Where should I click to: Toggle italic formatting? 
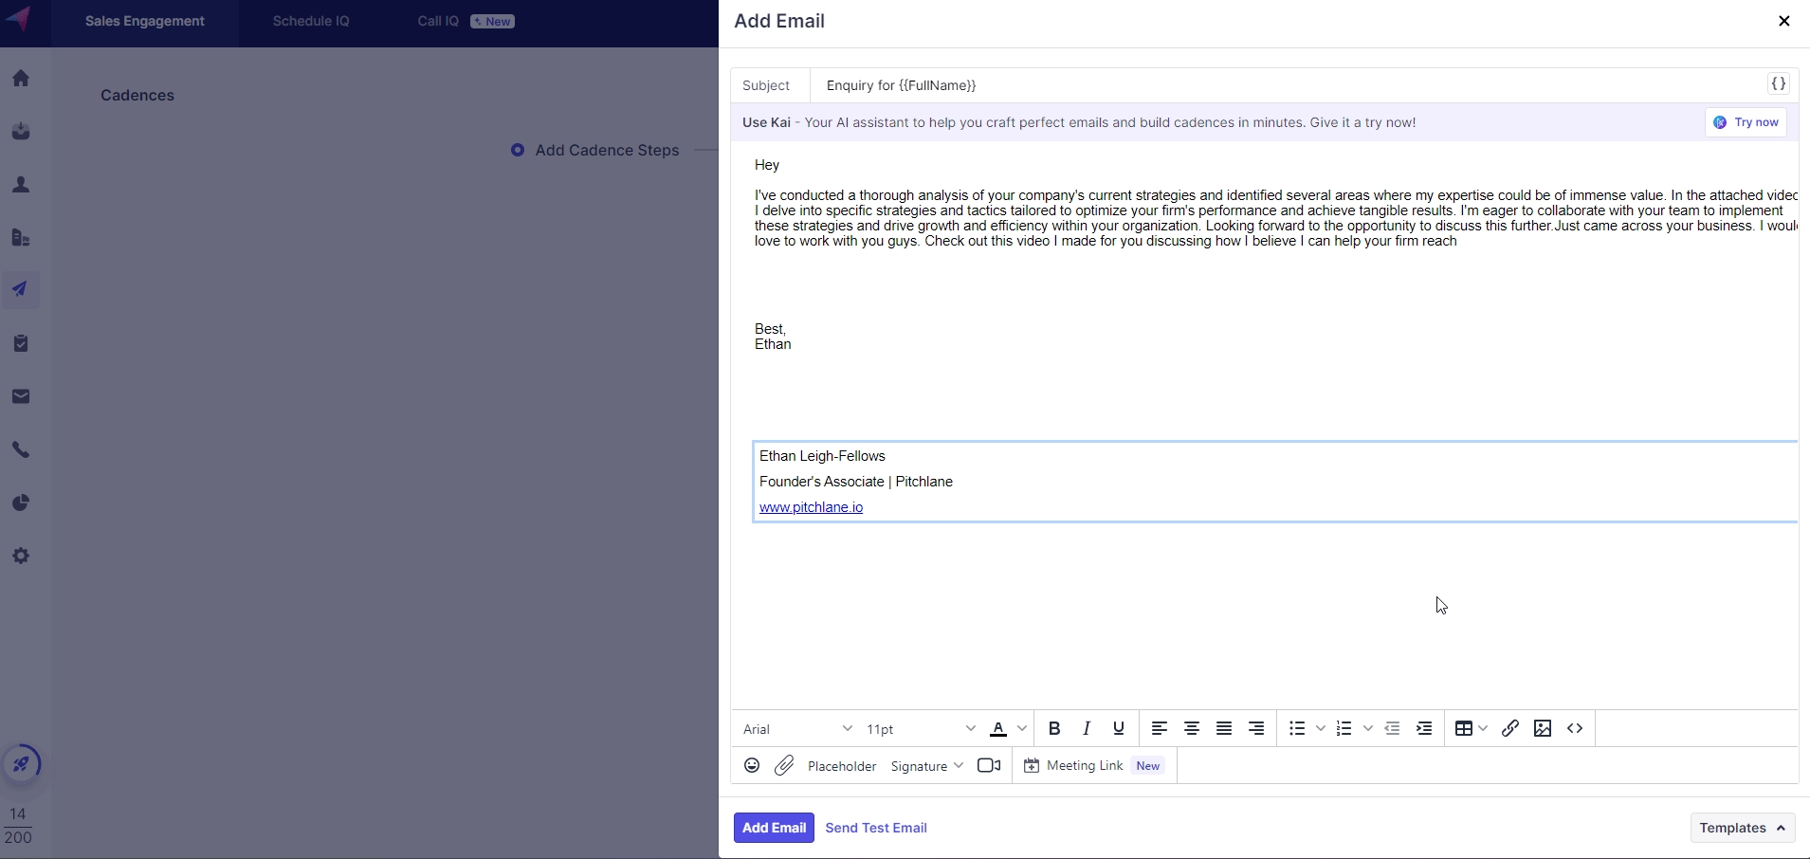coord(1087,728)
